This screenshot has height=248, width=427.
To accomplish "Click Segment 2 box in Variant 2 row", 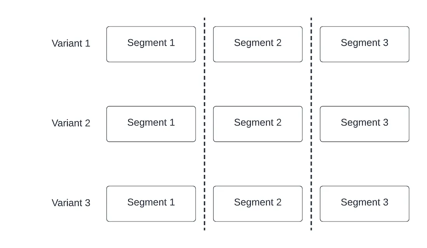I will (x=258, y=124).
